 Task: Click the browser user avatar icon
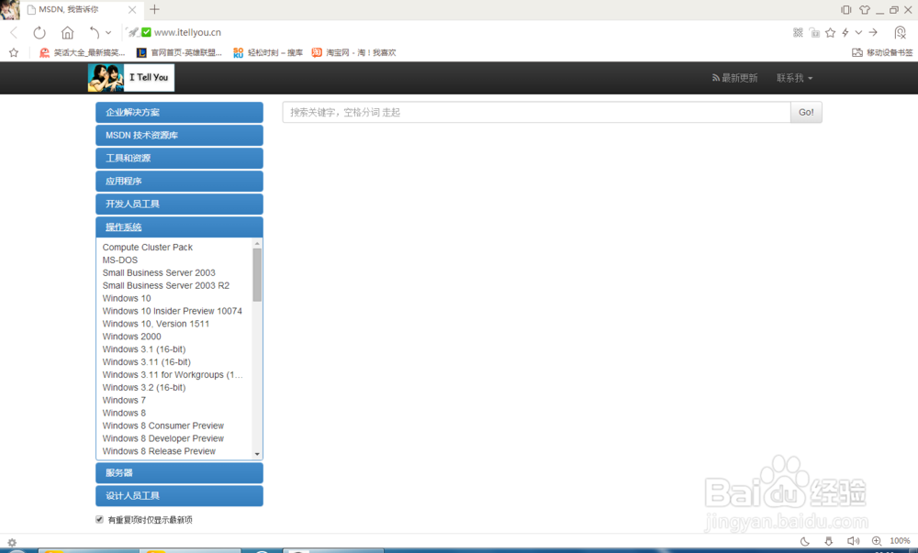point(10,9)
